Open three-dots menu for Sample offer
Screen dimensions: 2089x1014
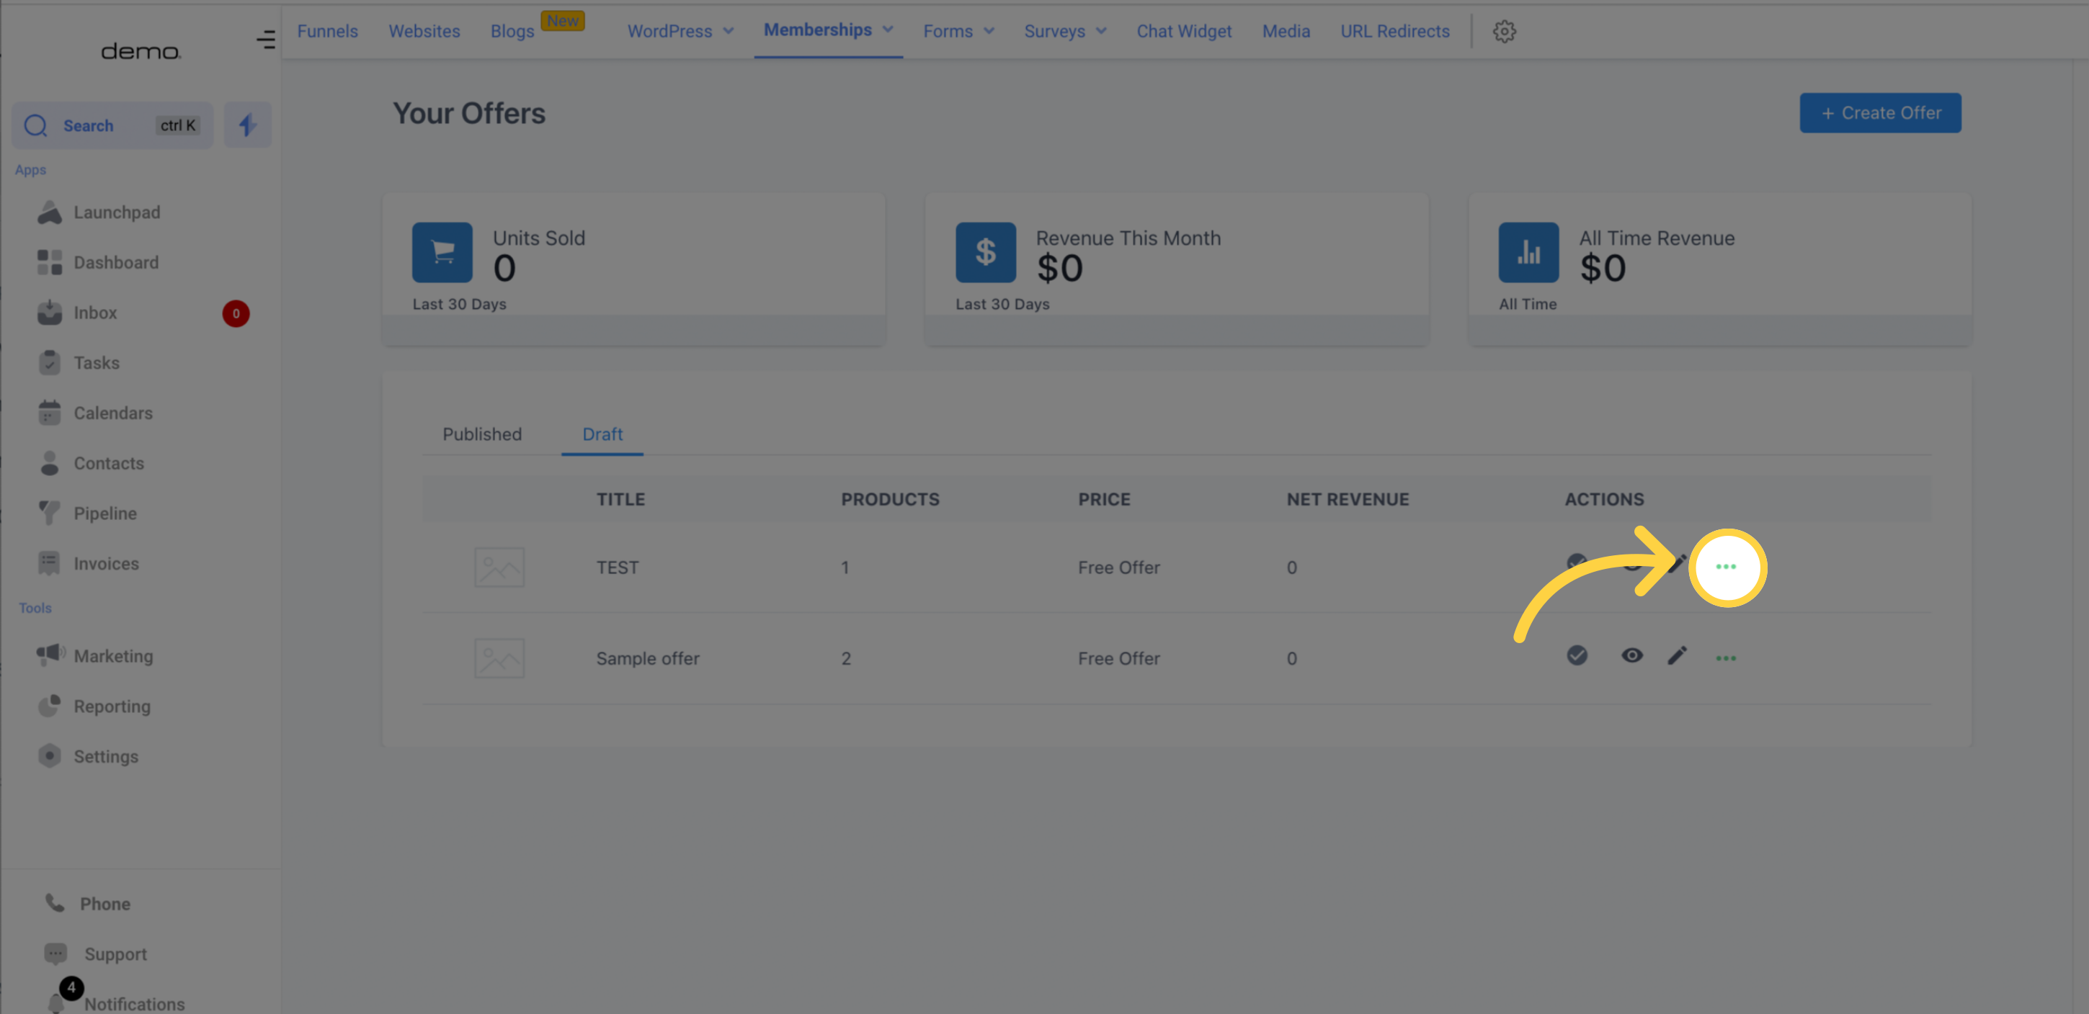pyautogui.click(x=1727, y=658)
